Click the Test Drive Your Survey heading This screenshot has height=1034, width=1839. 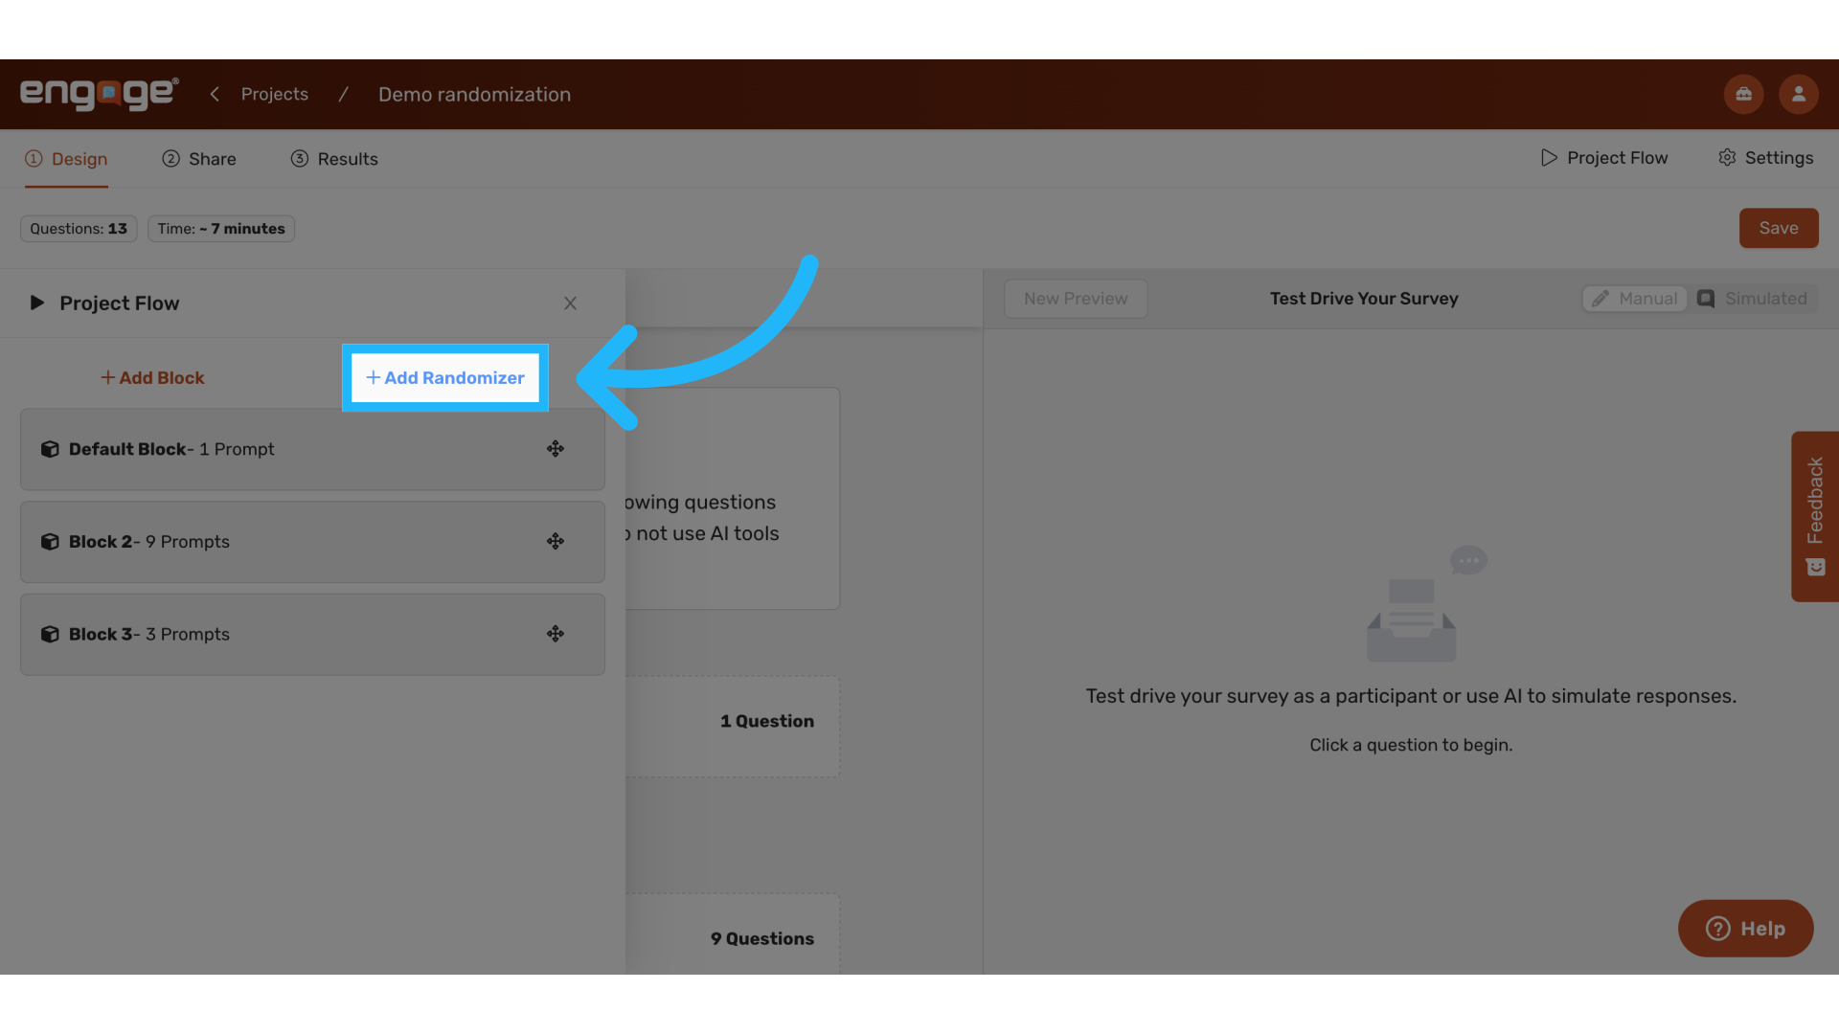[x=1364, y=299]
